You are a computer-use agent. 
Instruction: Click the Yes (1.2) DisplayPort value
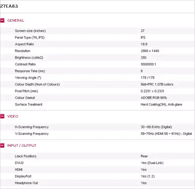click(x=147, y=176)
